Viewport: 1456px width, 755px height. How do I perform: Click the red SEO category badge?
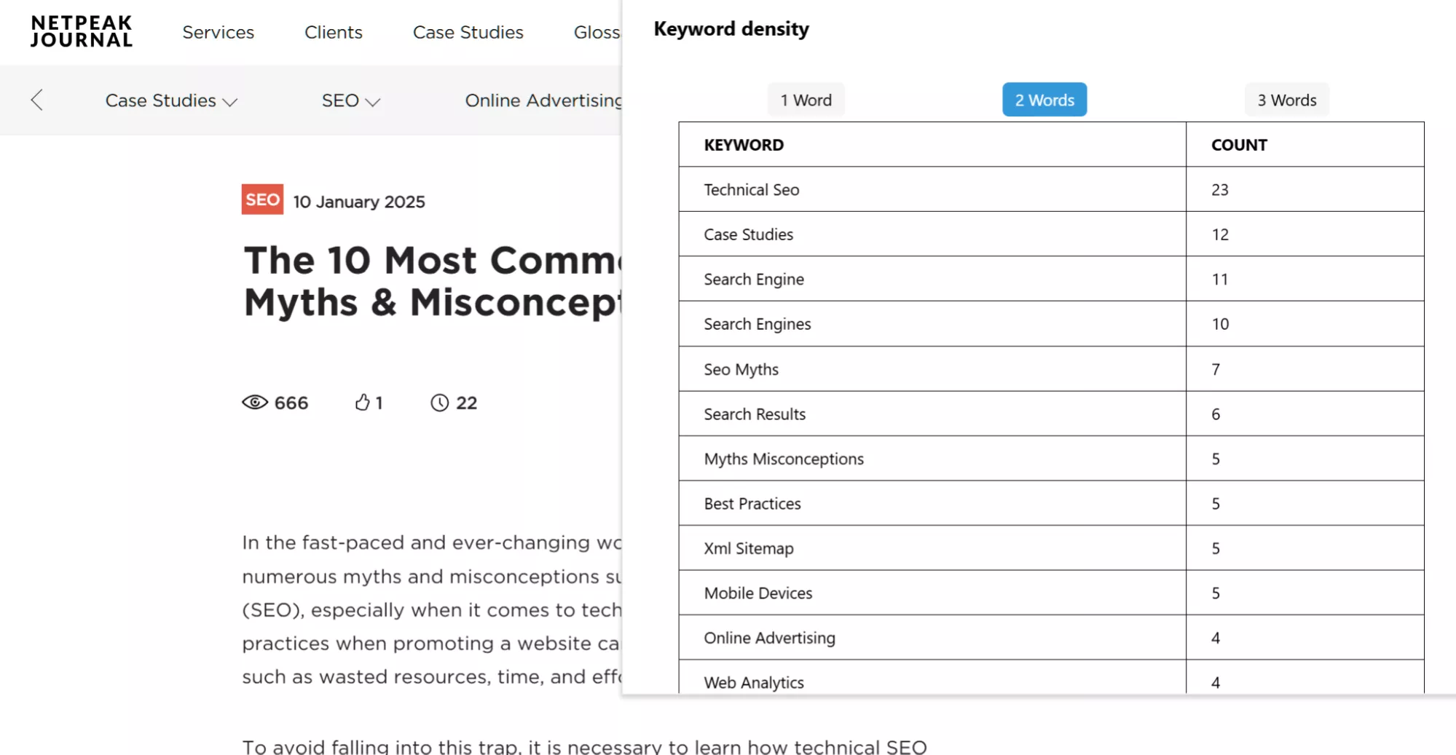[x=262, y=199]
